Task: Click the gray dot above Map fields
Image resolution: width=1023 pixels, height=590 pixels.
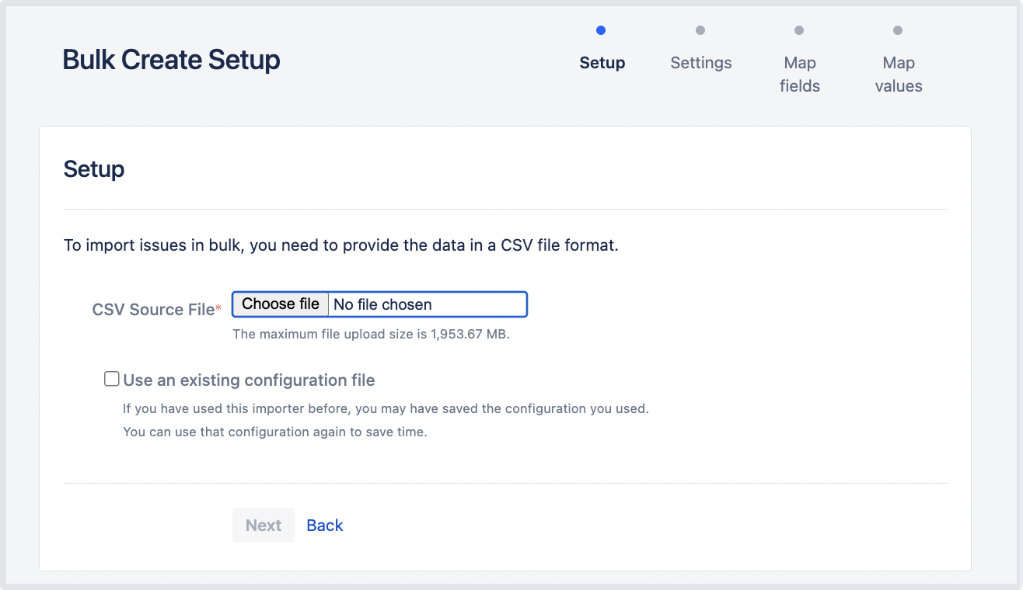Action: 799,30
